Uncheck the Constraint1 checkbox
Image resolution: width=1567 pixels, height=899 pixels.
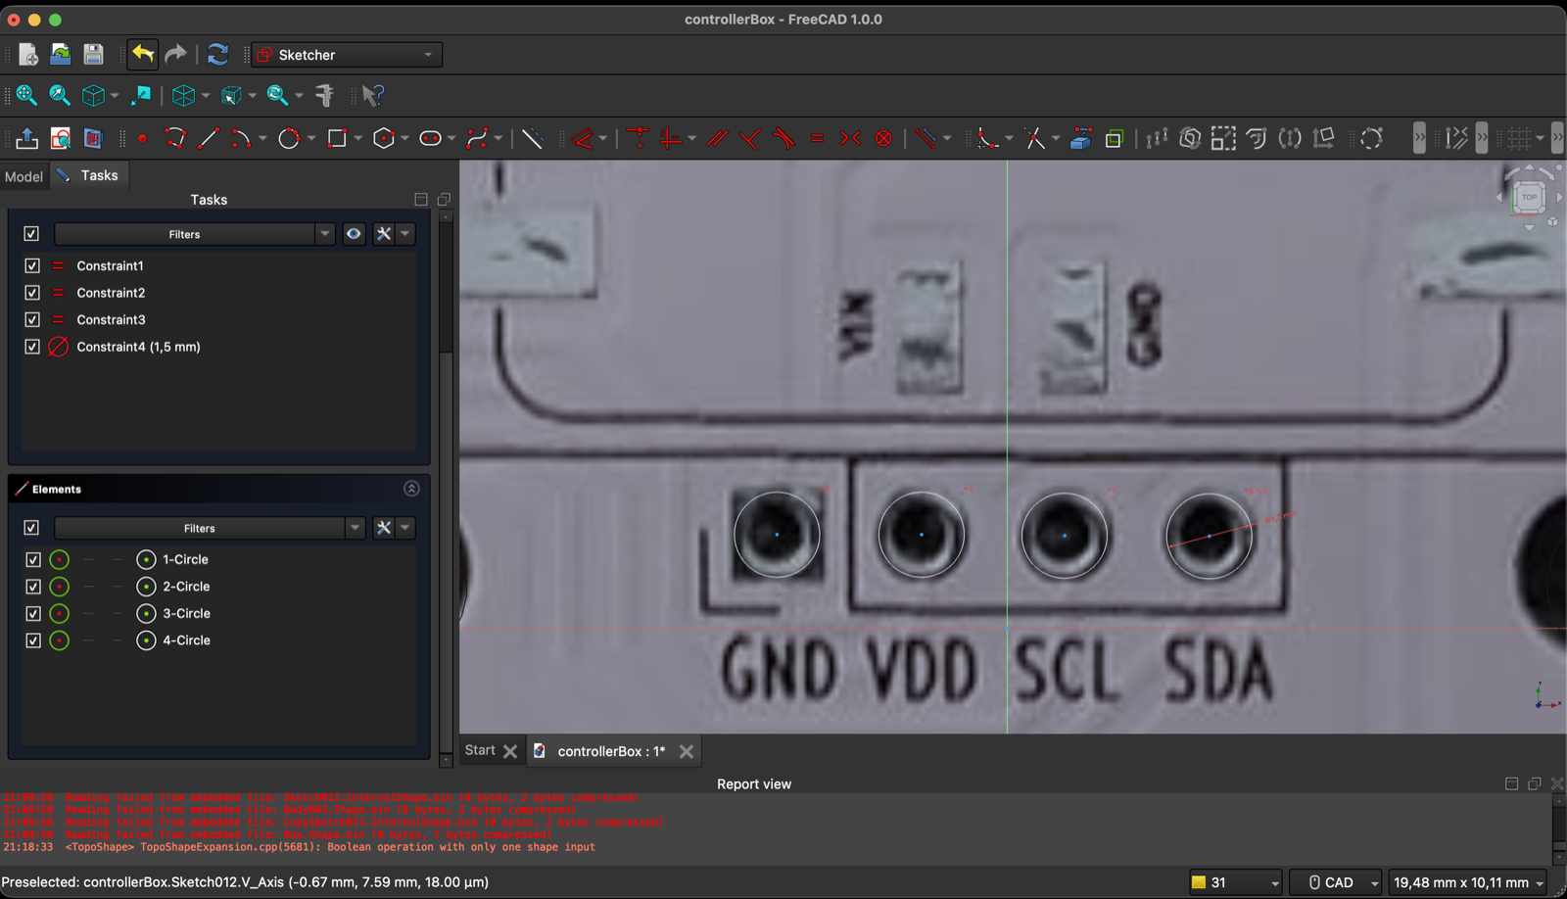tap(31, 265)
